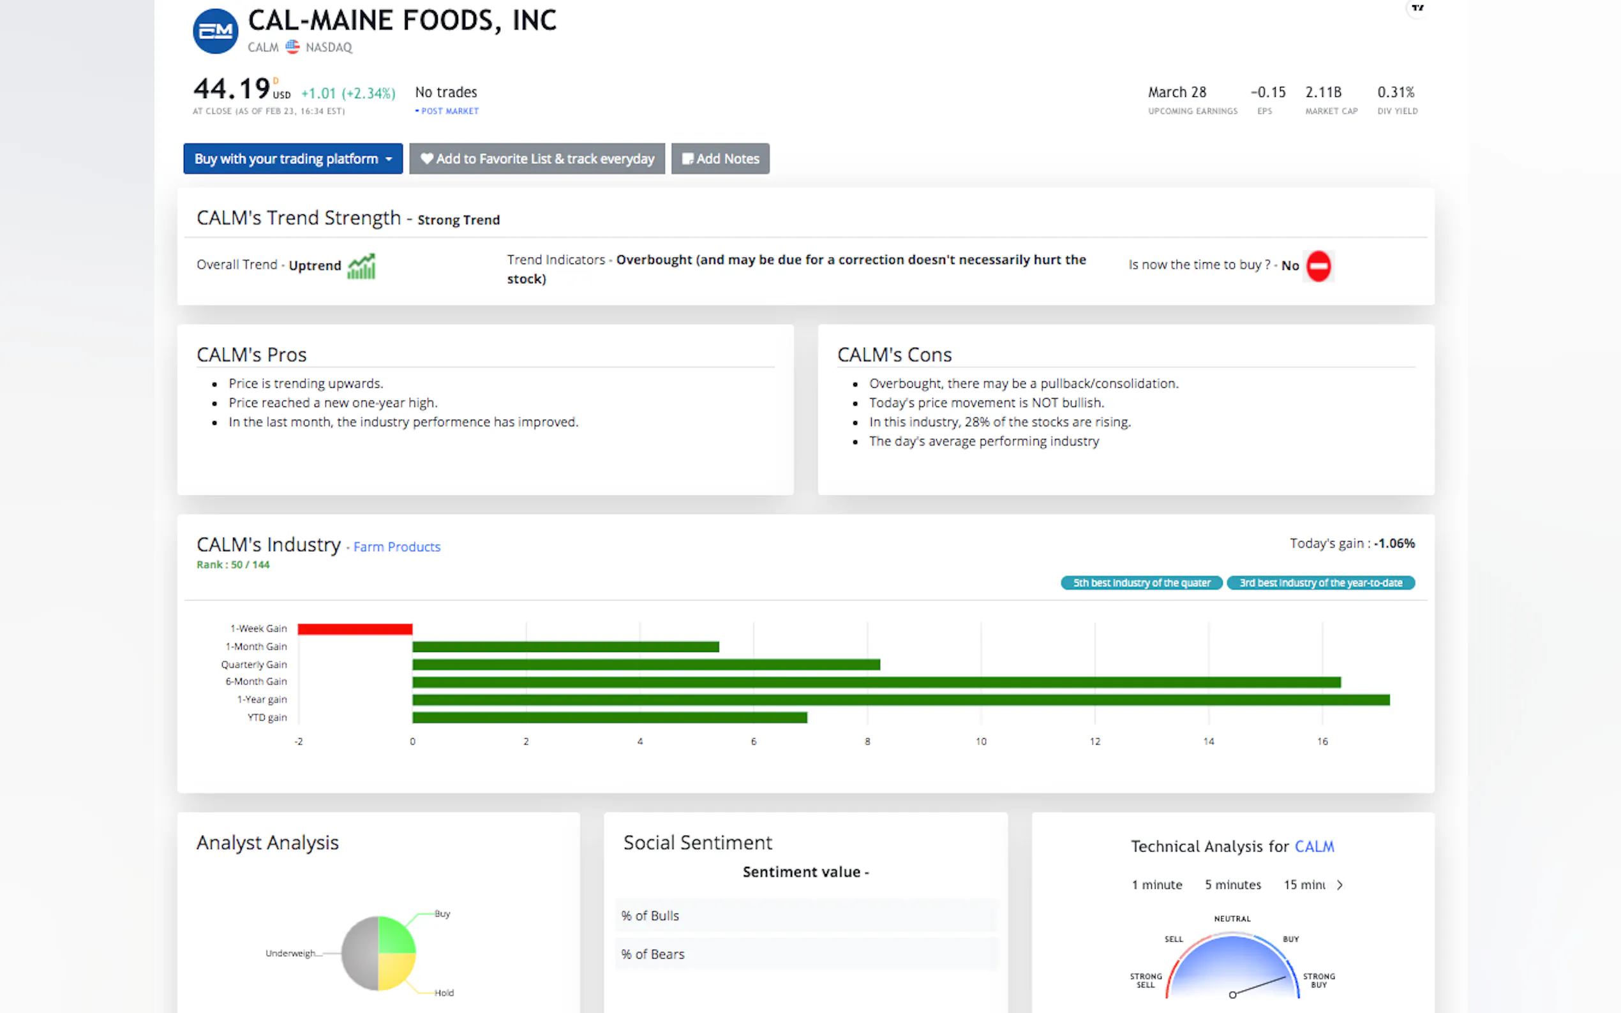
Task: Click the green uptrend chart icon
Action: click(361, 266)
